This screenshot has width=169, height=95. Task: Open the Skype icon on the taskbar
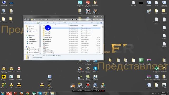click(40, 93)
